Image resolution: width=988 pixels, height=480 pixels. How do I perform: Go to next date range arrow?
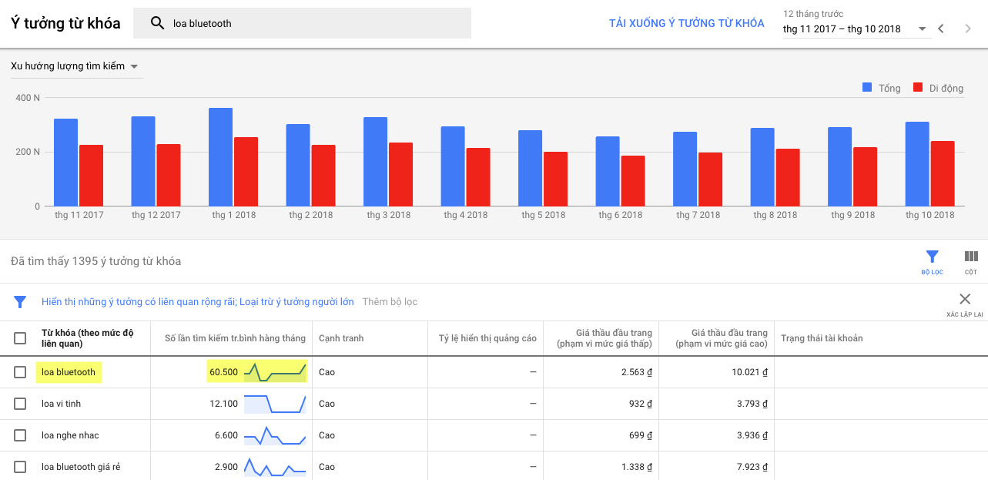[969, 29]
